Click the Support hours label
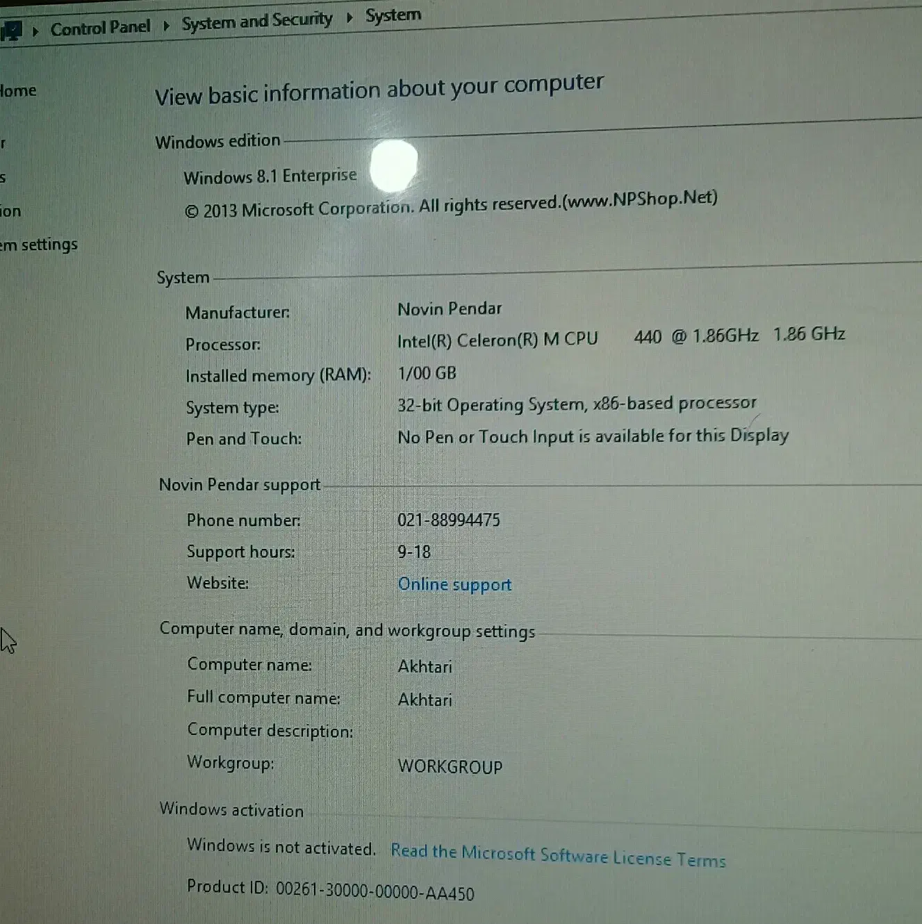 point(240,552)
